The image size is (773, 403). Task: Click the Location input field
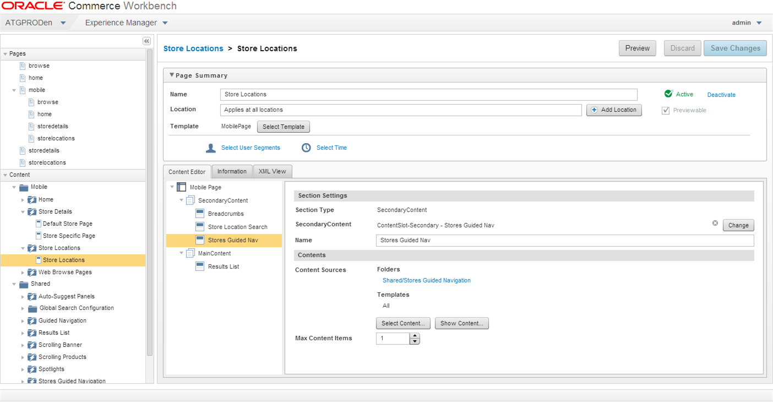pyautogui.click(x=401, y=110)
